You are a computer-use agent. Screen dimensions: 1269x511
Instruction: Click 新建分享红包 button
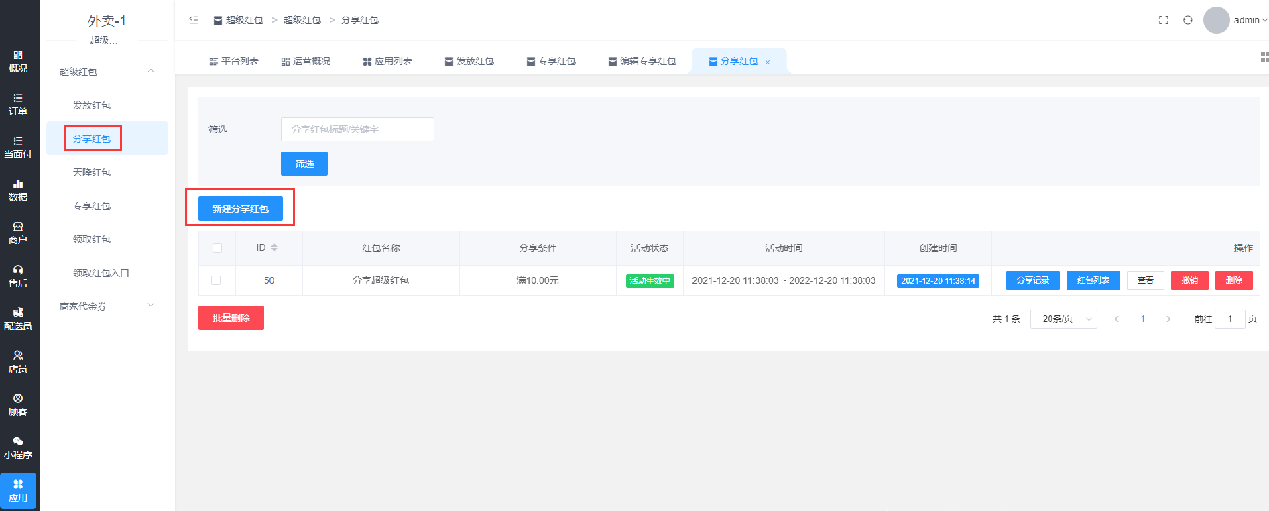[x=241, y=209]
